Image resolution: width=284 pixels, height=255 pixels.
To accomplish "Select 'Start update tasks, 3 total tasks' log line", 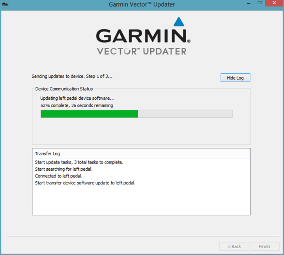I will pos(79,162).
